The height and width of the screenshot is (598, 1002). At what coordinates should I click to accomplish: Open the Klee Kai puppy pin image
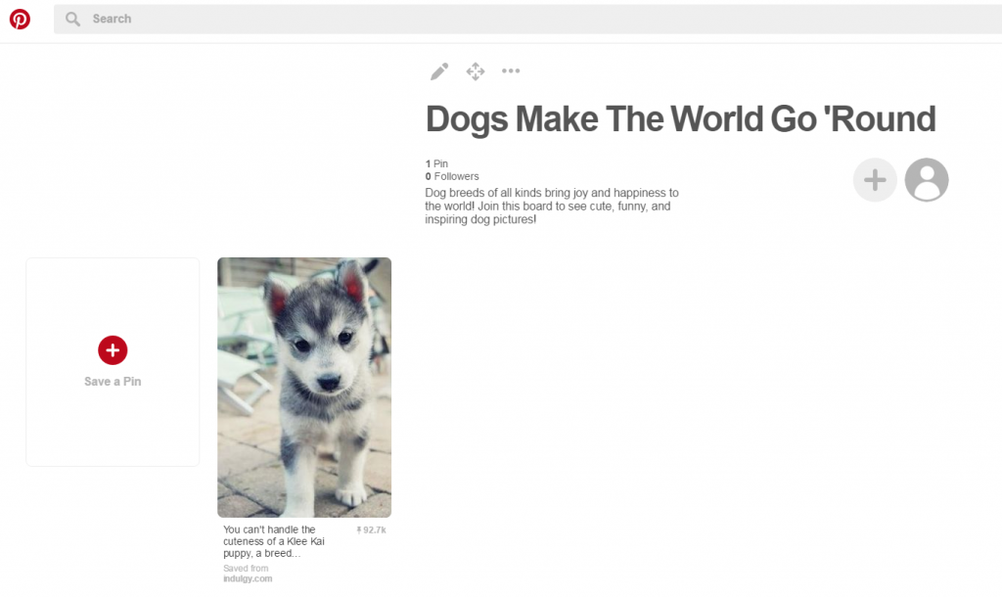(304, 387)
